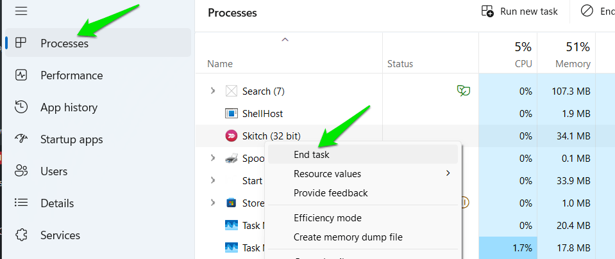Select the ShellHost process row
Viewport: 615px width, 259px height.
pos(262,114)
